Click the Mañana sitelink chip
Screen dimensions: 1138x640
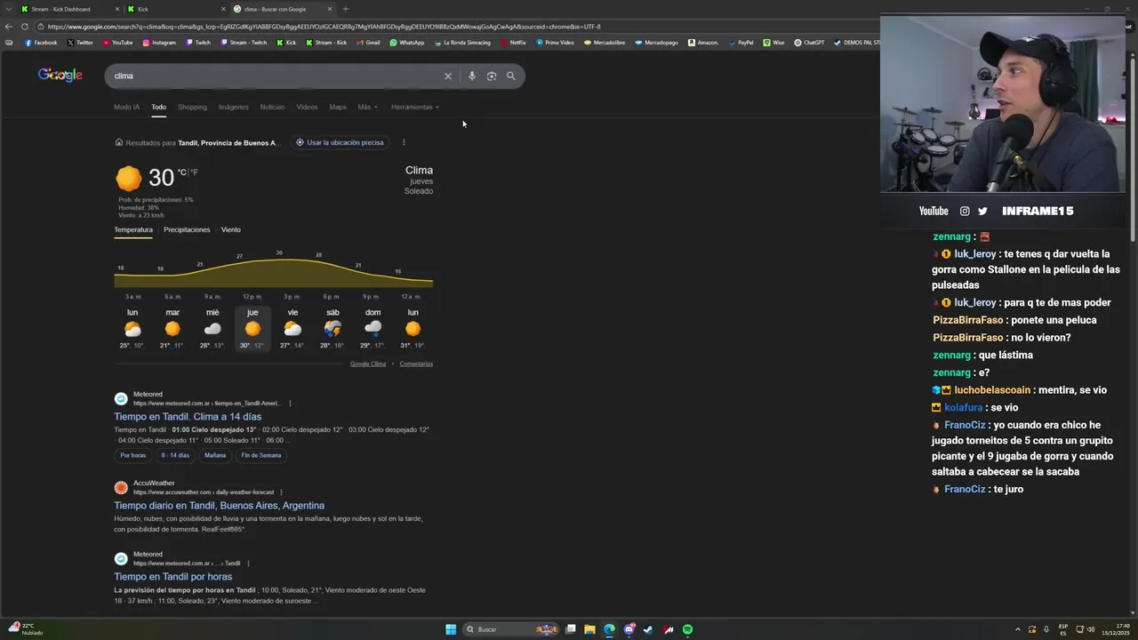click(x=215, y=455)
